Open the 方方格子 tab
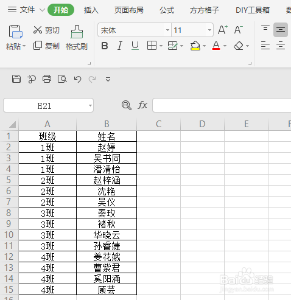The width and height of the screenshot is (291, 300). (205, 10)
